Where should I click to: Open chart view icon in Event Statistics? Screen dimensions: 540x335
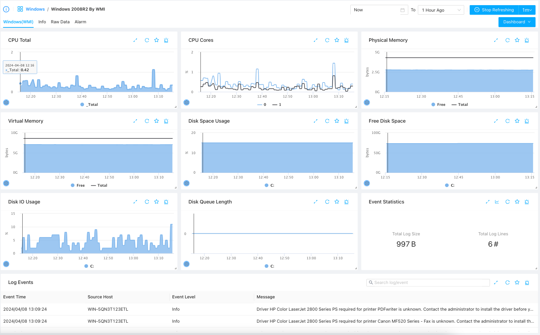[497, 202]
